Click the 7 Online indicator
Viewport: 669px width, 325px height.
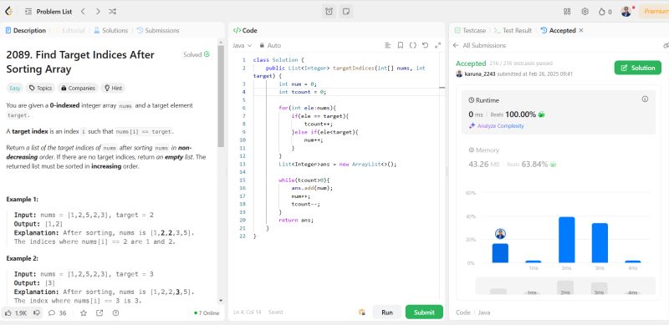pos(207,313)
